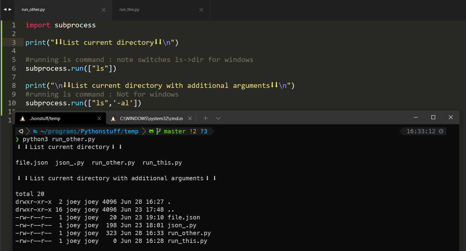Click penguin icon on ..honstuff/temp tab

click(23, 119)
